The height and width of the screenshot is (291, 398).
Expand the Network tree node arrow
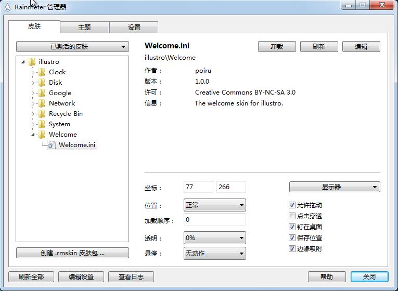(33, 103)
